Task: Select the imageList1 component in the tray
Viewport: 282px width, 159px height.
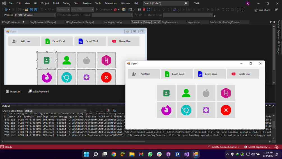Action: click(14, 92)
